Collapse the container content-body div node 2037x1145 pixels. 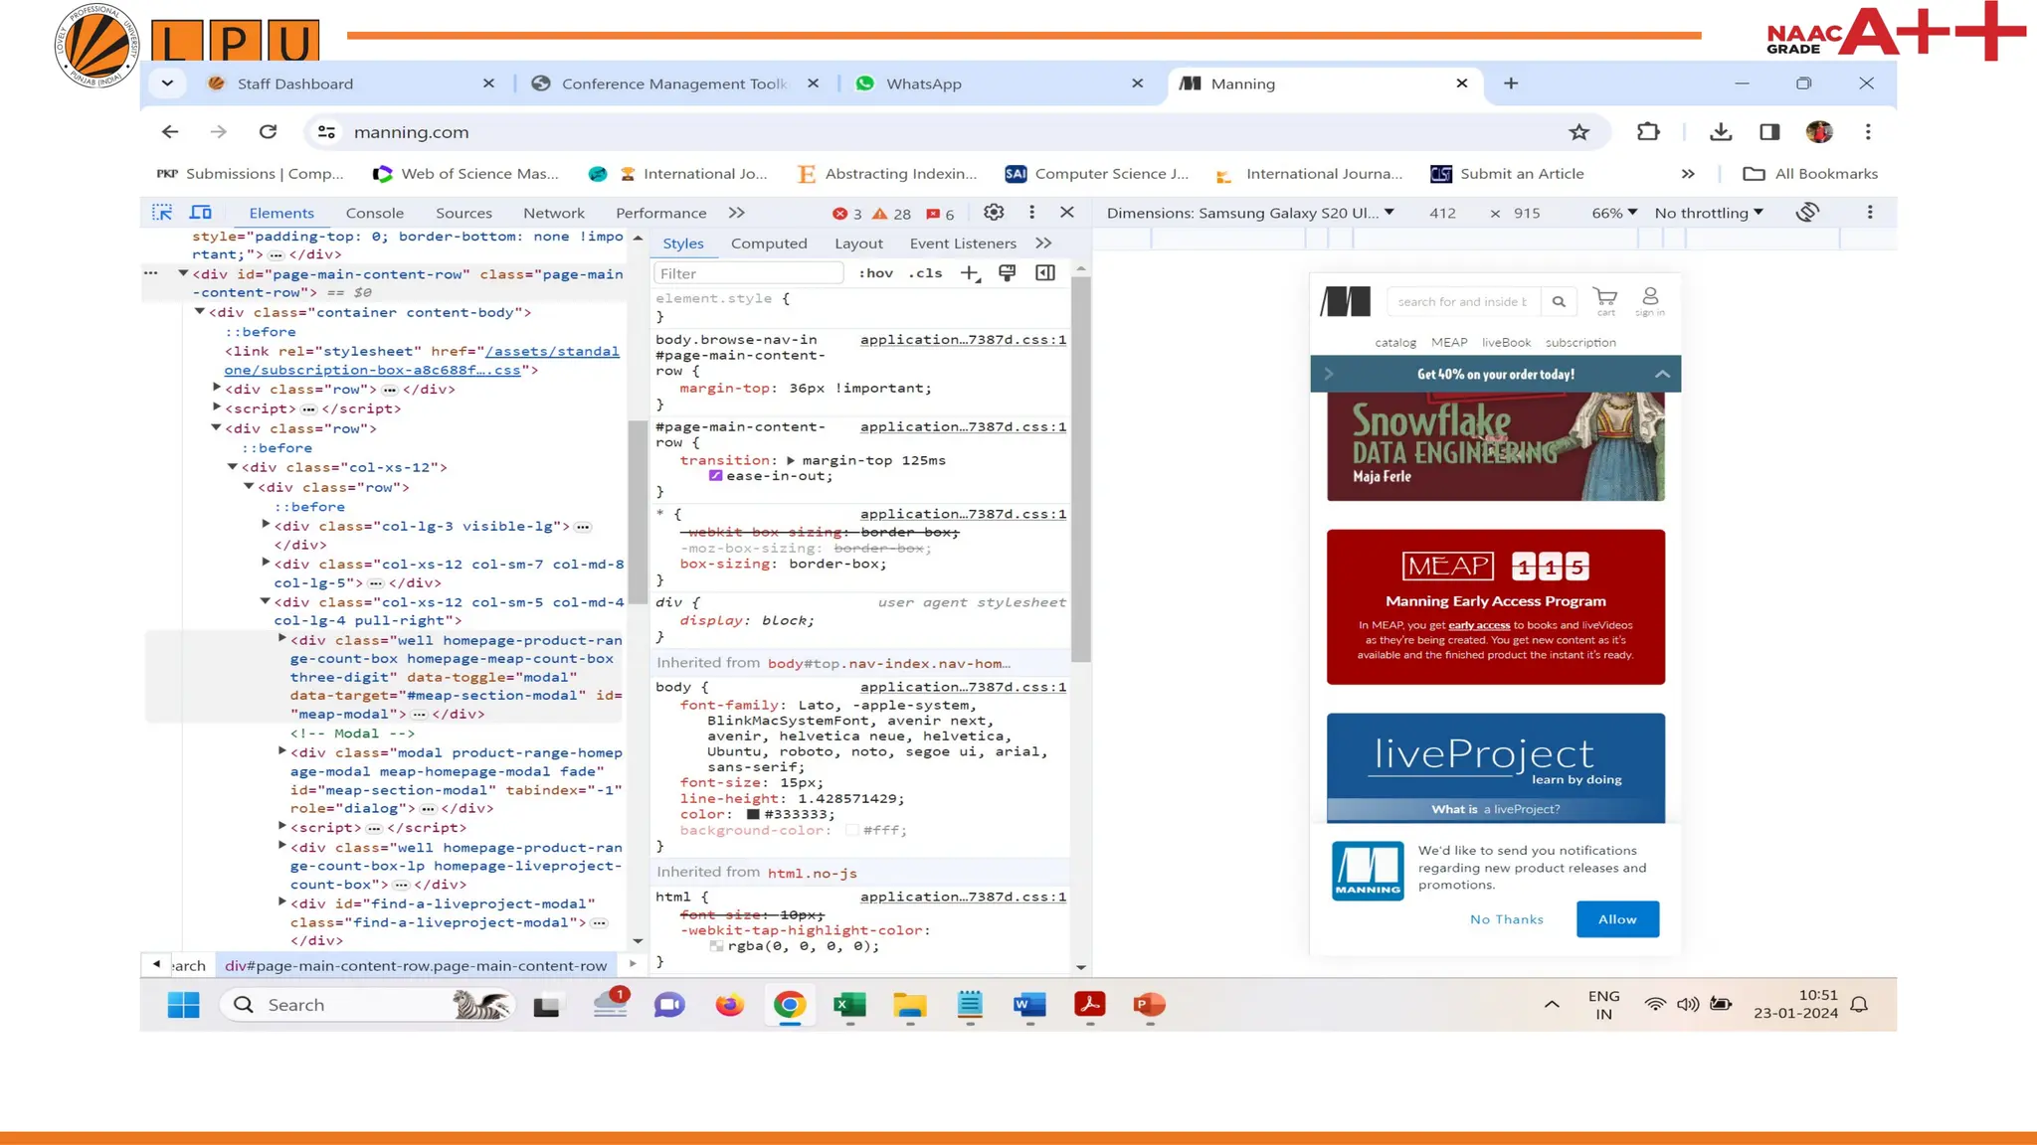point(200,312)
